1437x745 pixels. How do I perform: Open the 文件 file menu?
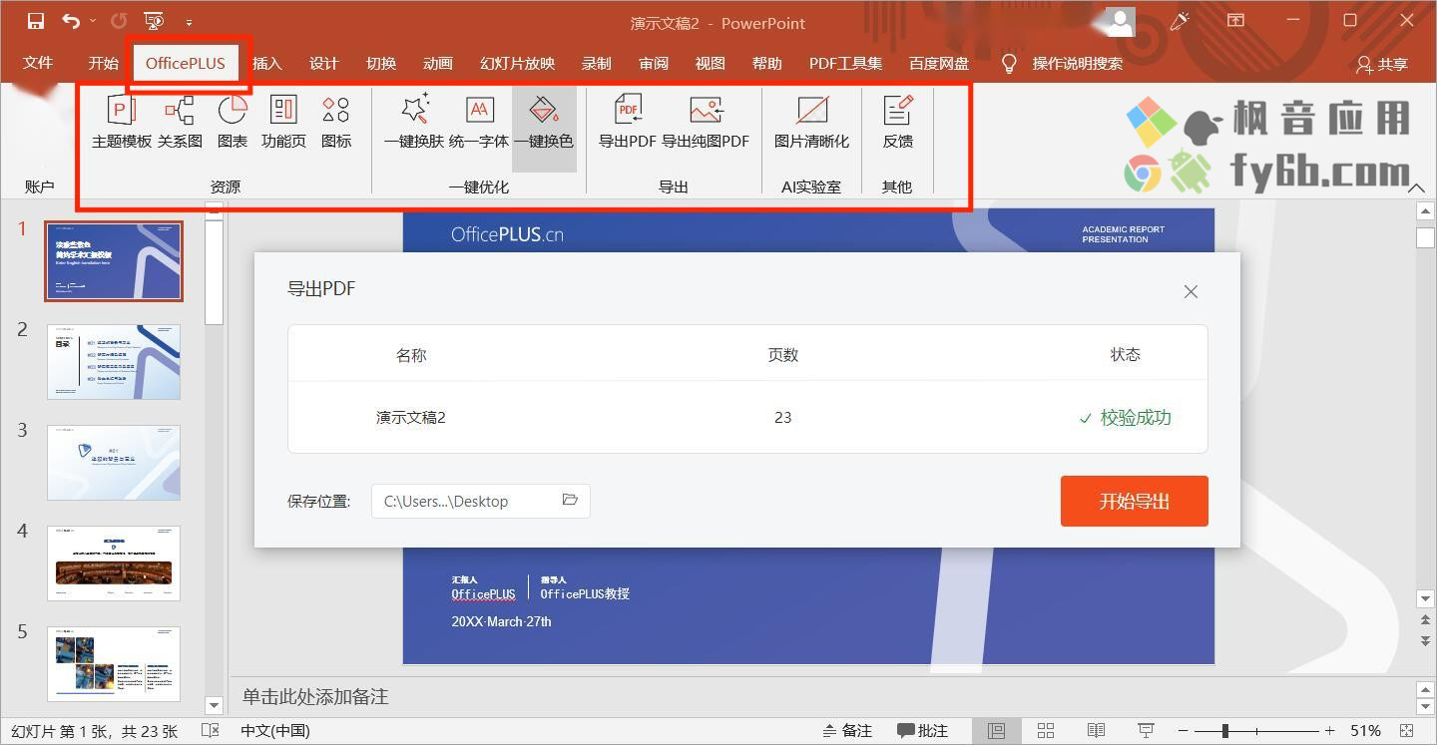coord(38,63)
